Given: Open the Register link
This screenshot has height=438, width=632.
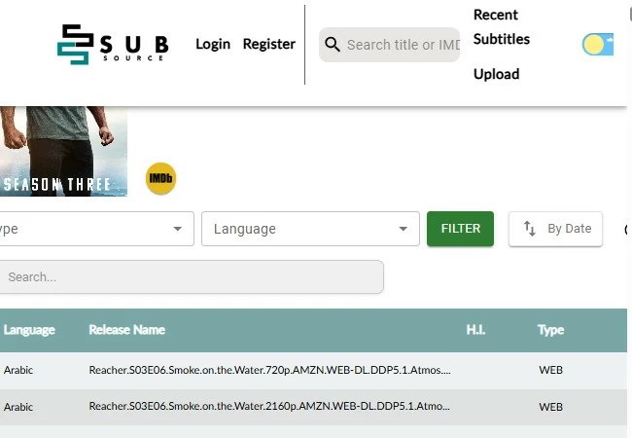Looking at the screenshot, I should pyautogui.click(x=268, y=44).
